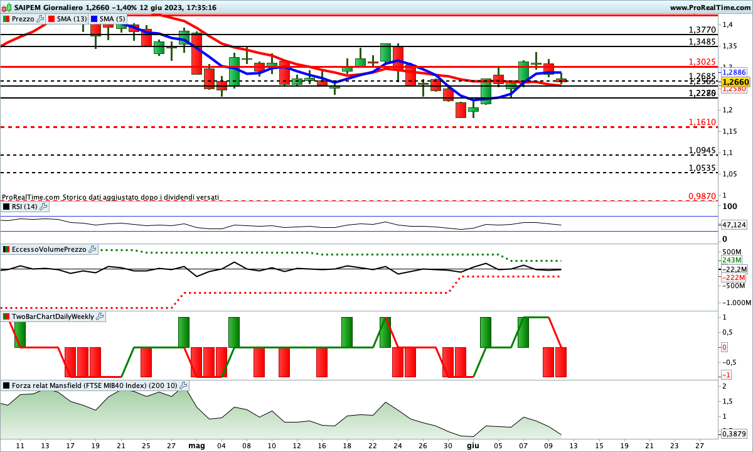Click the 'giu' month label on date axis
This screenshot has height=452, width=753.
click(x=472, y=445)
